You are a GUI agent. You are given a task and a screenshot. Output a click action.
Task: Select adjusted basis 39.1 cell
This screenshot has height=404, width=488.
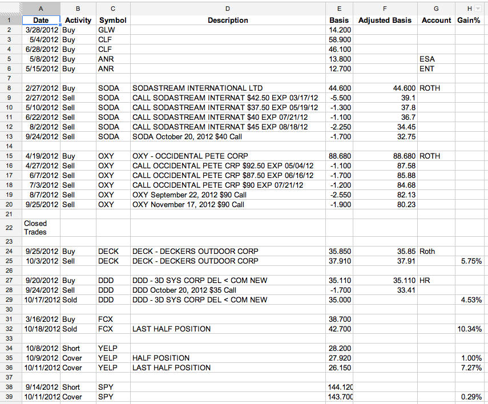[385, 98]
